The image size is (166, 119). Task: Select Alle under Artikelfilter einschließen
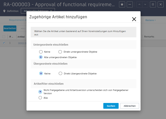pos(40,98)
